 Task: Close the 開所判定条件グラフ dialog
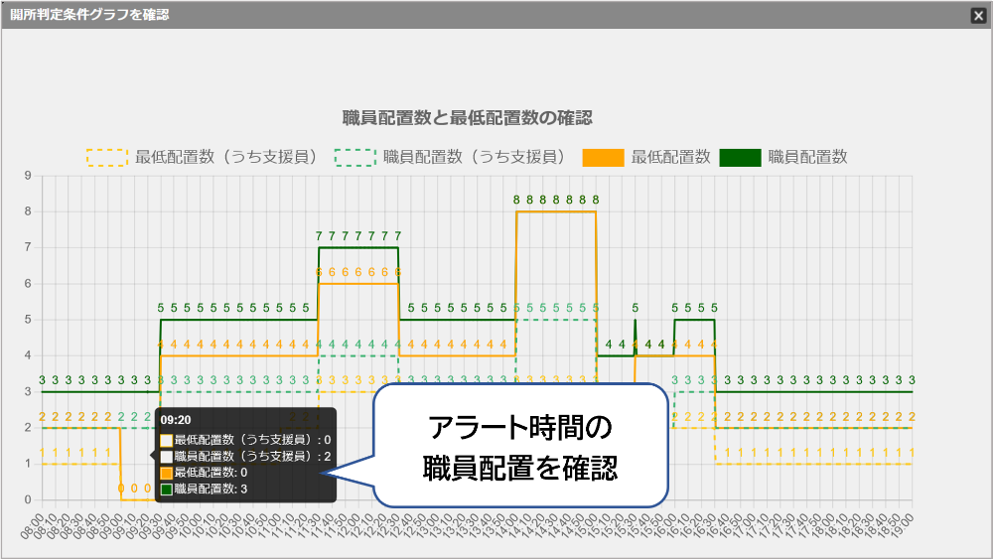pyautogui.click(x=978, y=16)
